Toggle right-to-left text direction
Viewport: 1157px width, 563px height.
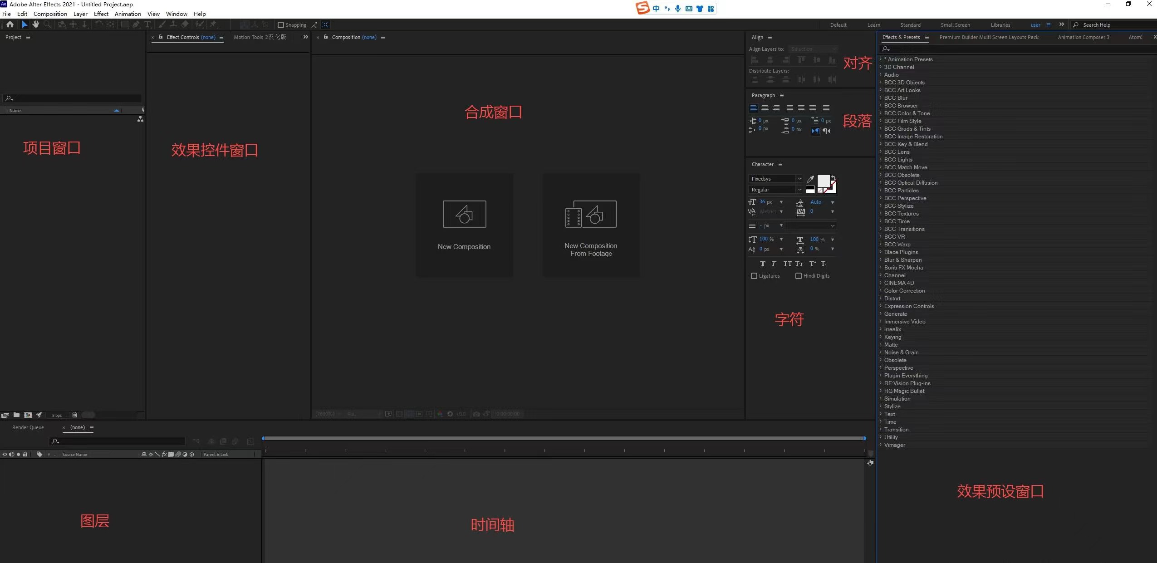tap(827, 131)
